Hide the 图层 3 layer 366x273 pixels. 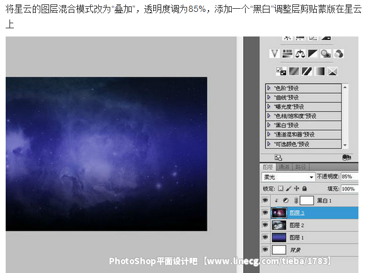point(265,213)
